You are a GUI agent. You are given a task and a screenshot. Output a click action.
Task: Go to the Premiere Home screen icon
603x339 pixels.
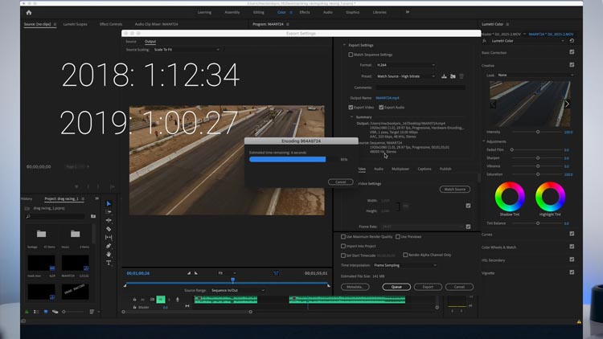29,13
